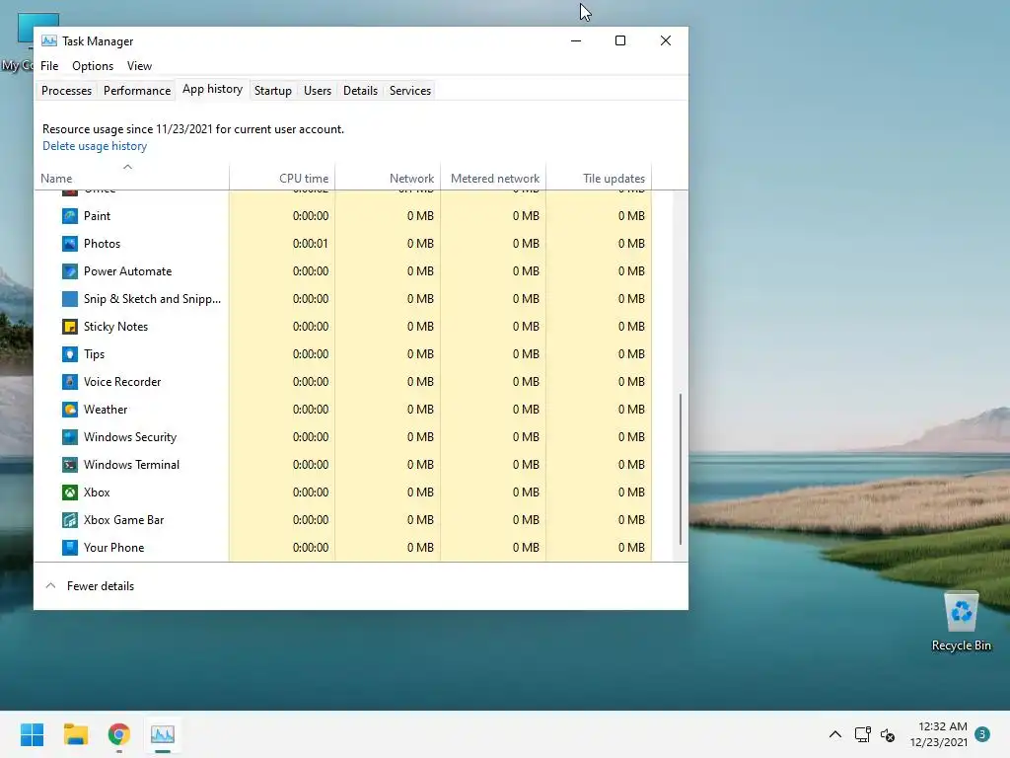The height and width of the screenshot is (758, 1010).
Task: Click the Windows Terminal icon
Action: coord(70,465)
